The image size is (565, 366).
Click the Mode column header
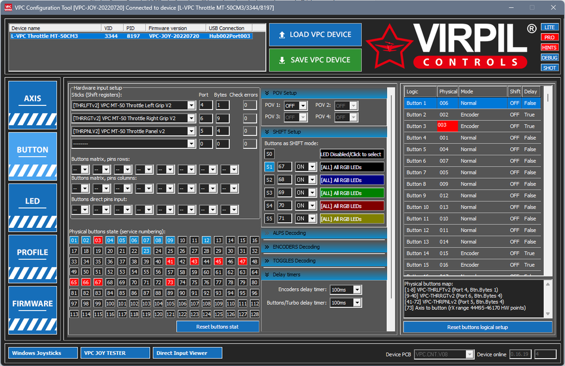point(483,92)
